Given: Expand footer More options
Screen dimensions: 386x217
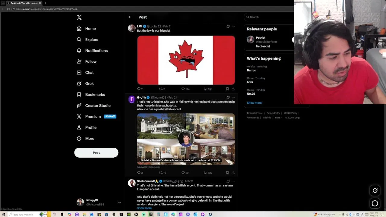Looking at the screenshot, I should pos(279,118).
